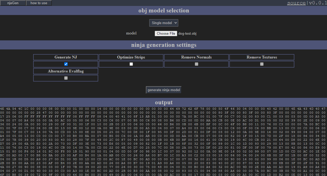
Task: Expand the Single model dropdown
Action: click(x=163, y=23)
